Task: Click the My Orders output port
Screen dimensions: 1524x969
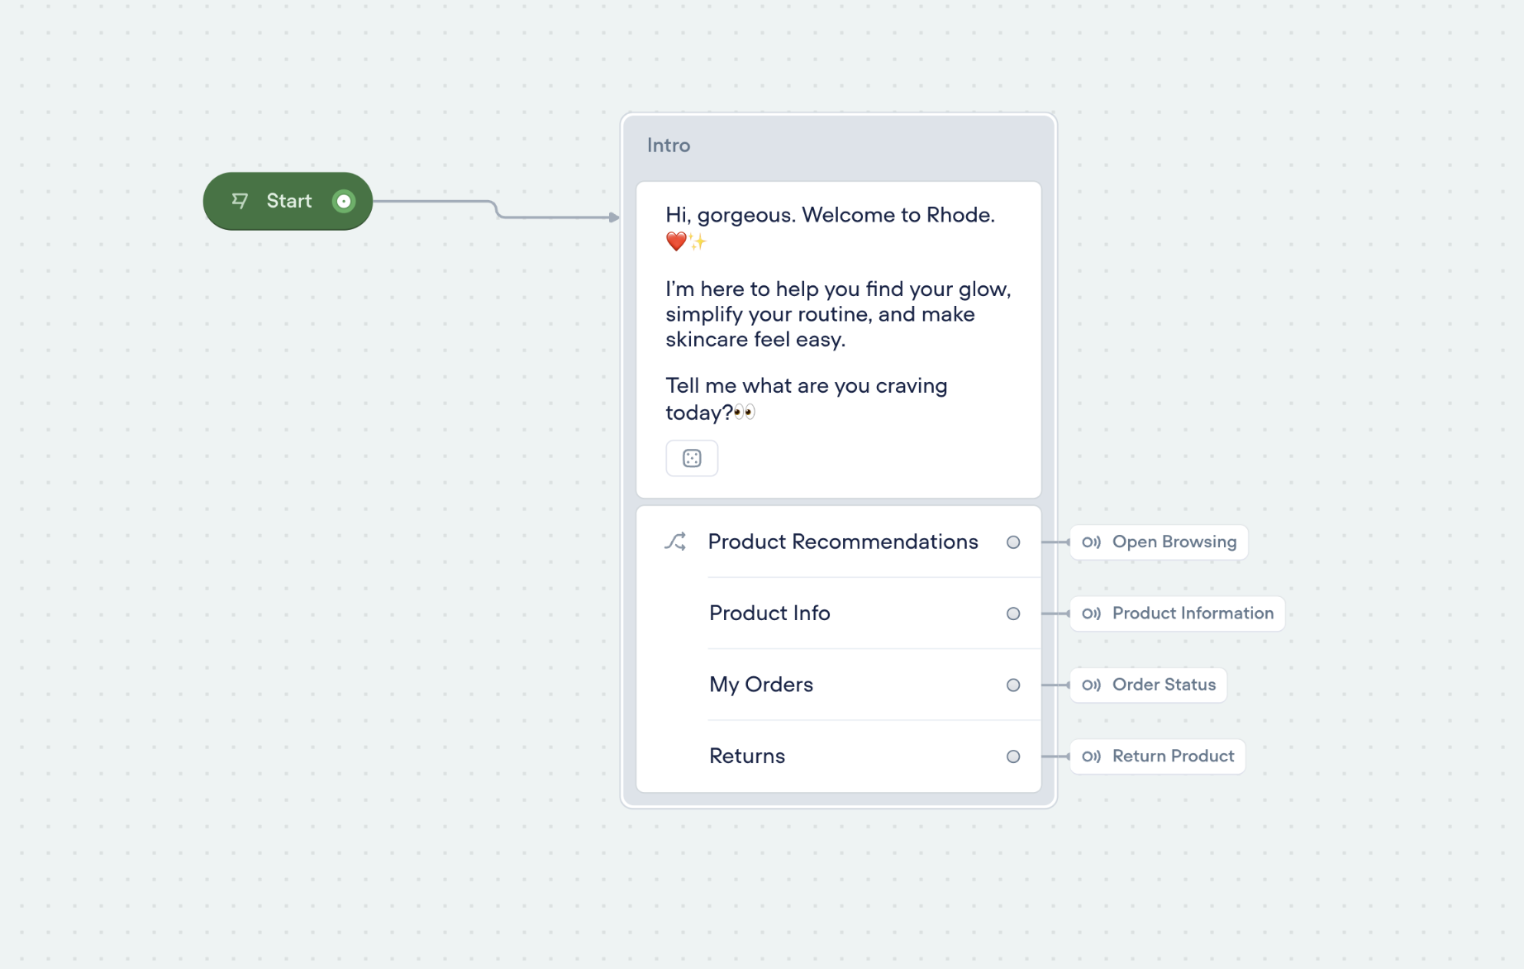Action: pos(1013,685)
